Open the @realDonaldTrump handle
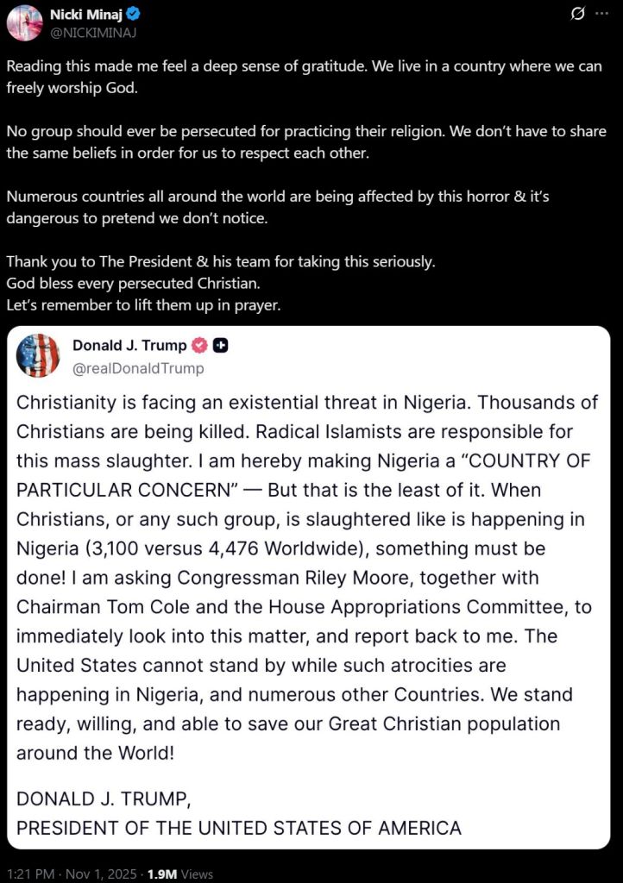623x883 pixels. click(x=138, y=368)
